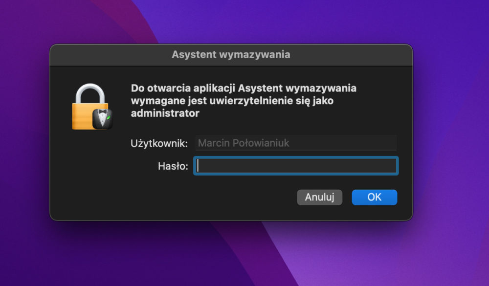
Task: Cancel the dialog with Anuluj
Action: 319,197
